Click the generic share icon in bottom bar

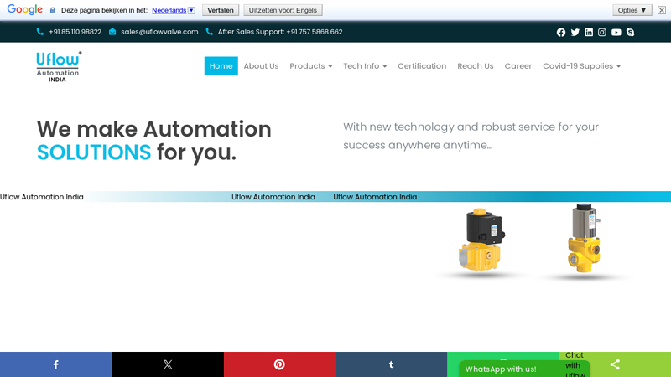(615, 364)
